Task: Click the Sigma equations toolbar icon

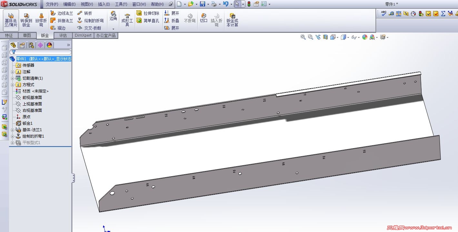Action: pyautogui.click(x=443, y=14)
